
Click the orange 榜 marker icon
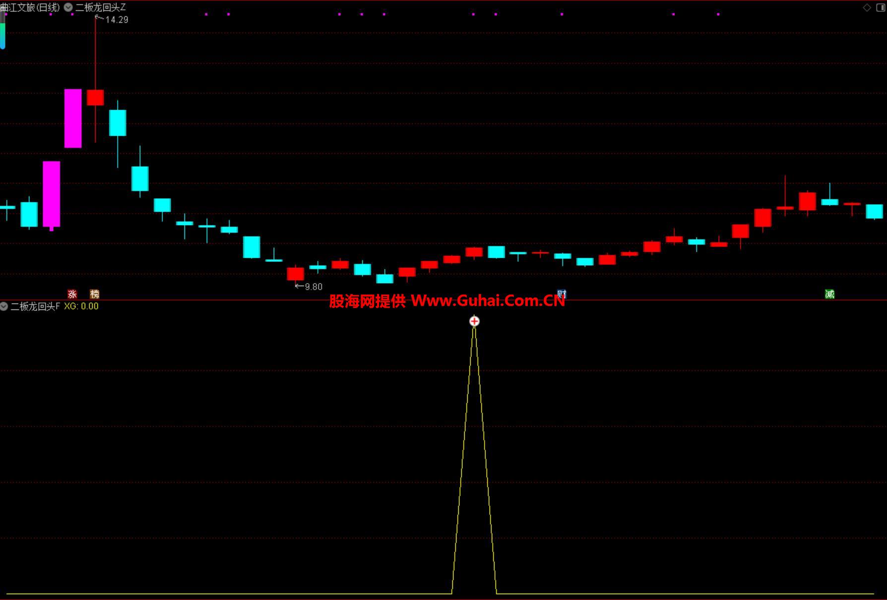95,294
